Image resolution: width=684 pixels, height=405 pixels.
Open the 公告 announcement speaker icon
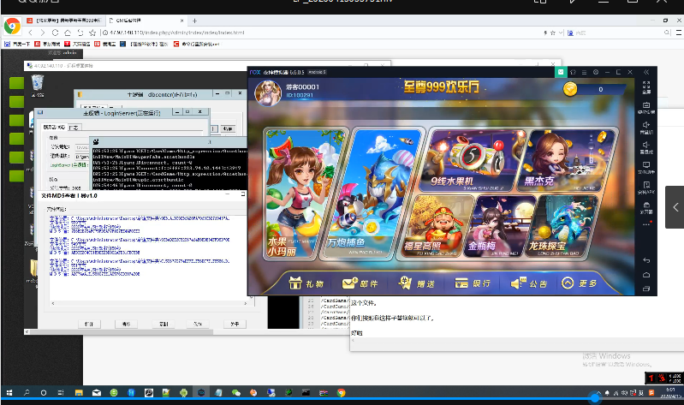click(527, 283)
